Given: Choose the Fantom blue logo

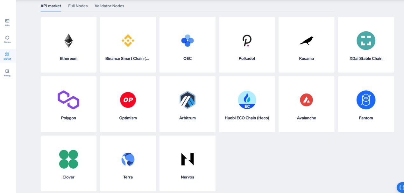Looking at the screenshot, I should 365,100.
